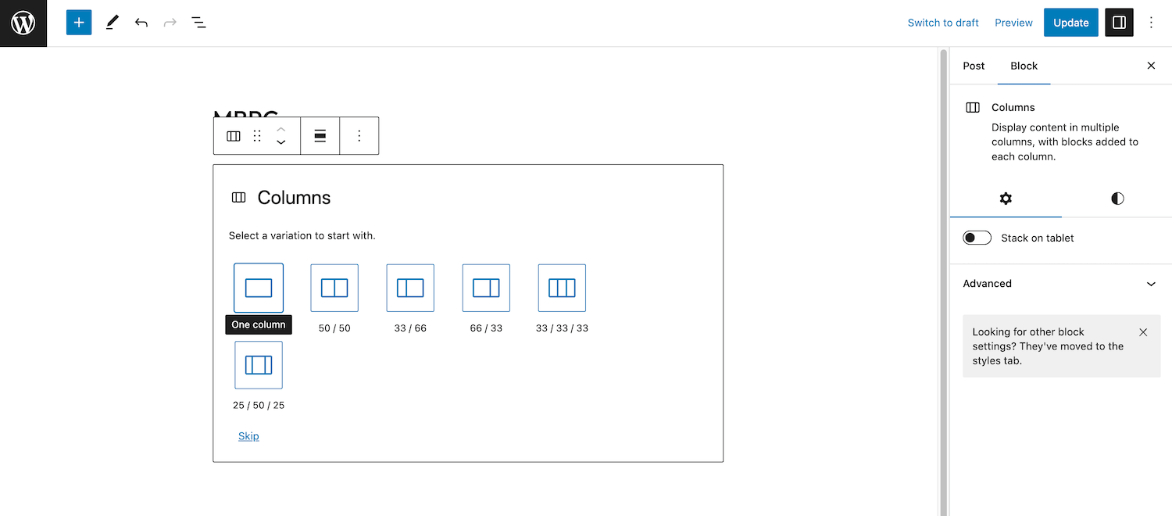Toggle the settings sidebar panel icon
Image resolution: width=1172 pixels, height=516 pixels.
tap(1119, 22)
